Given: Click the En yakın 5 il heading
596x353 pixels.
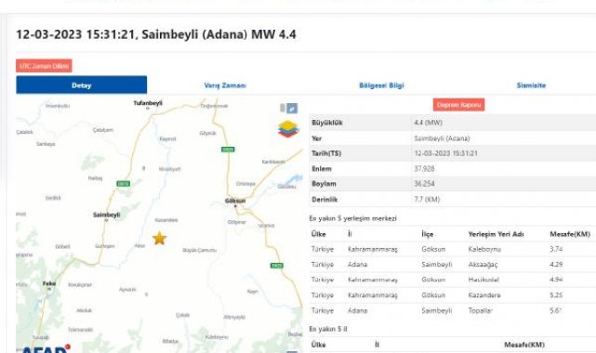Looking at the screenshot, I should (328, 329).
